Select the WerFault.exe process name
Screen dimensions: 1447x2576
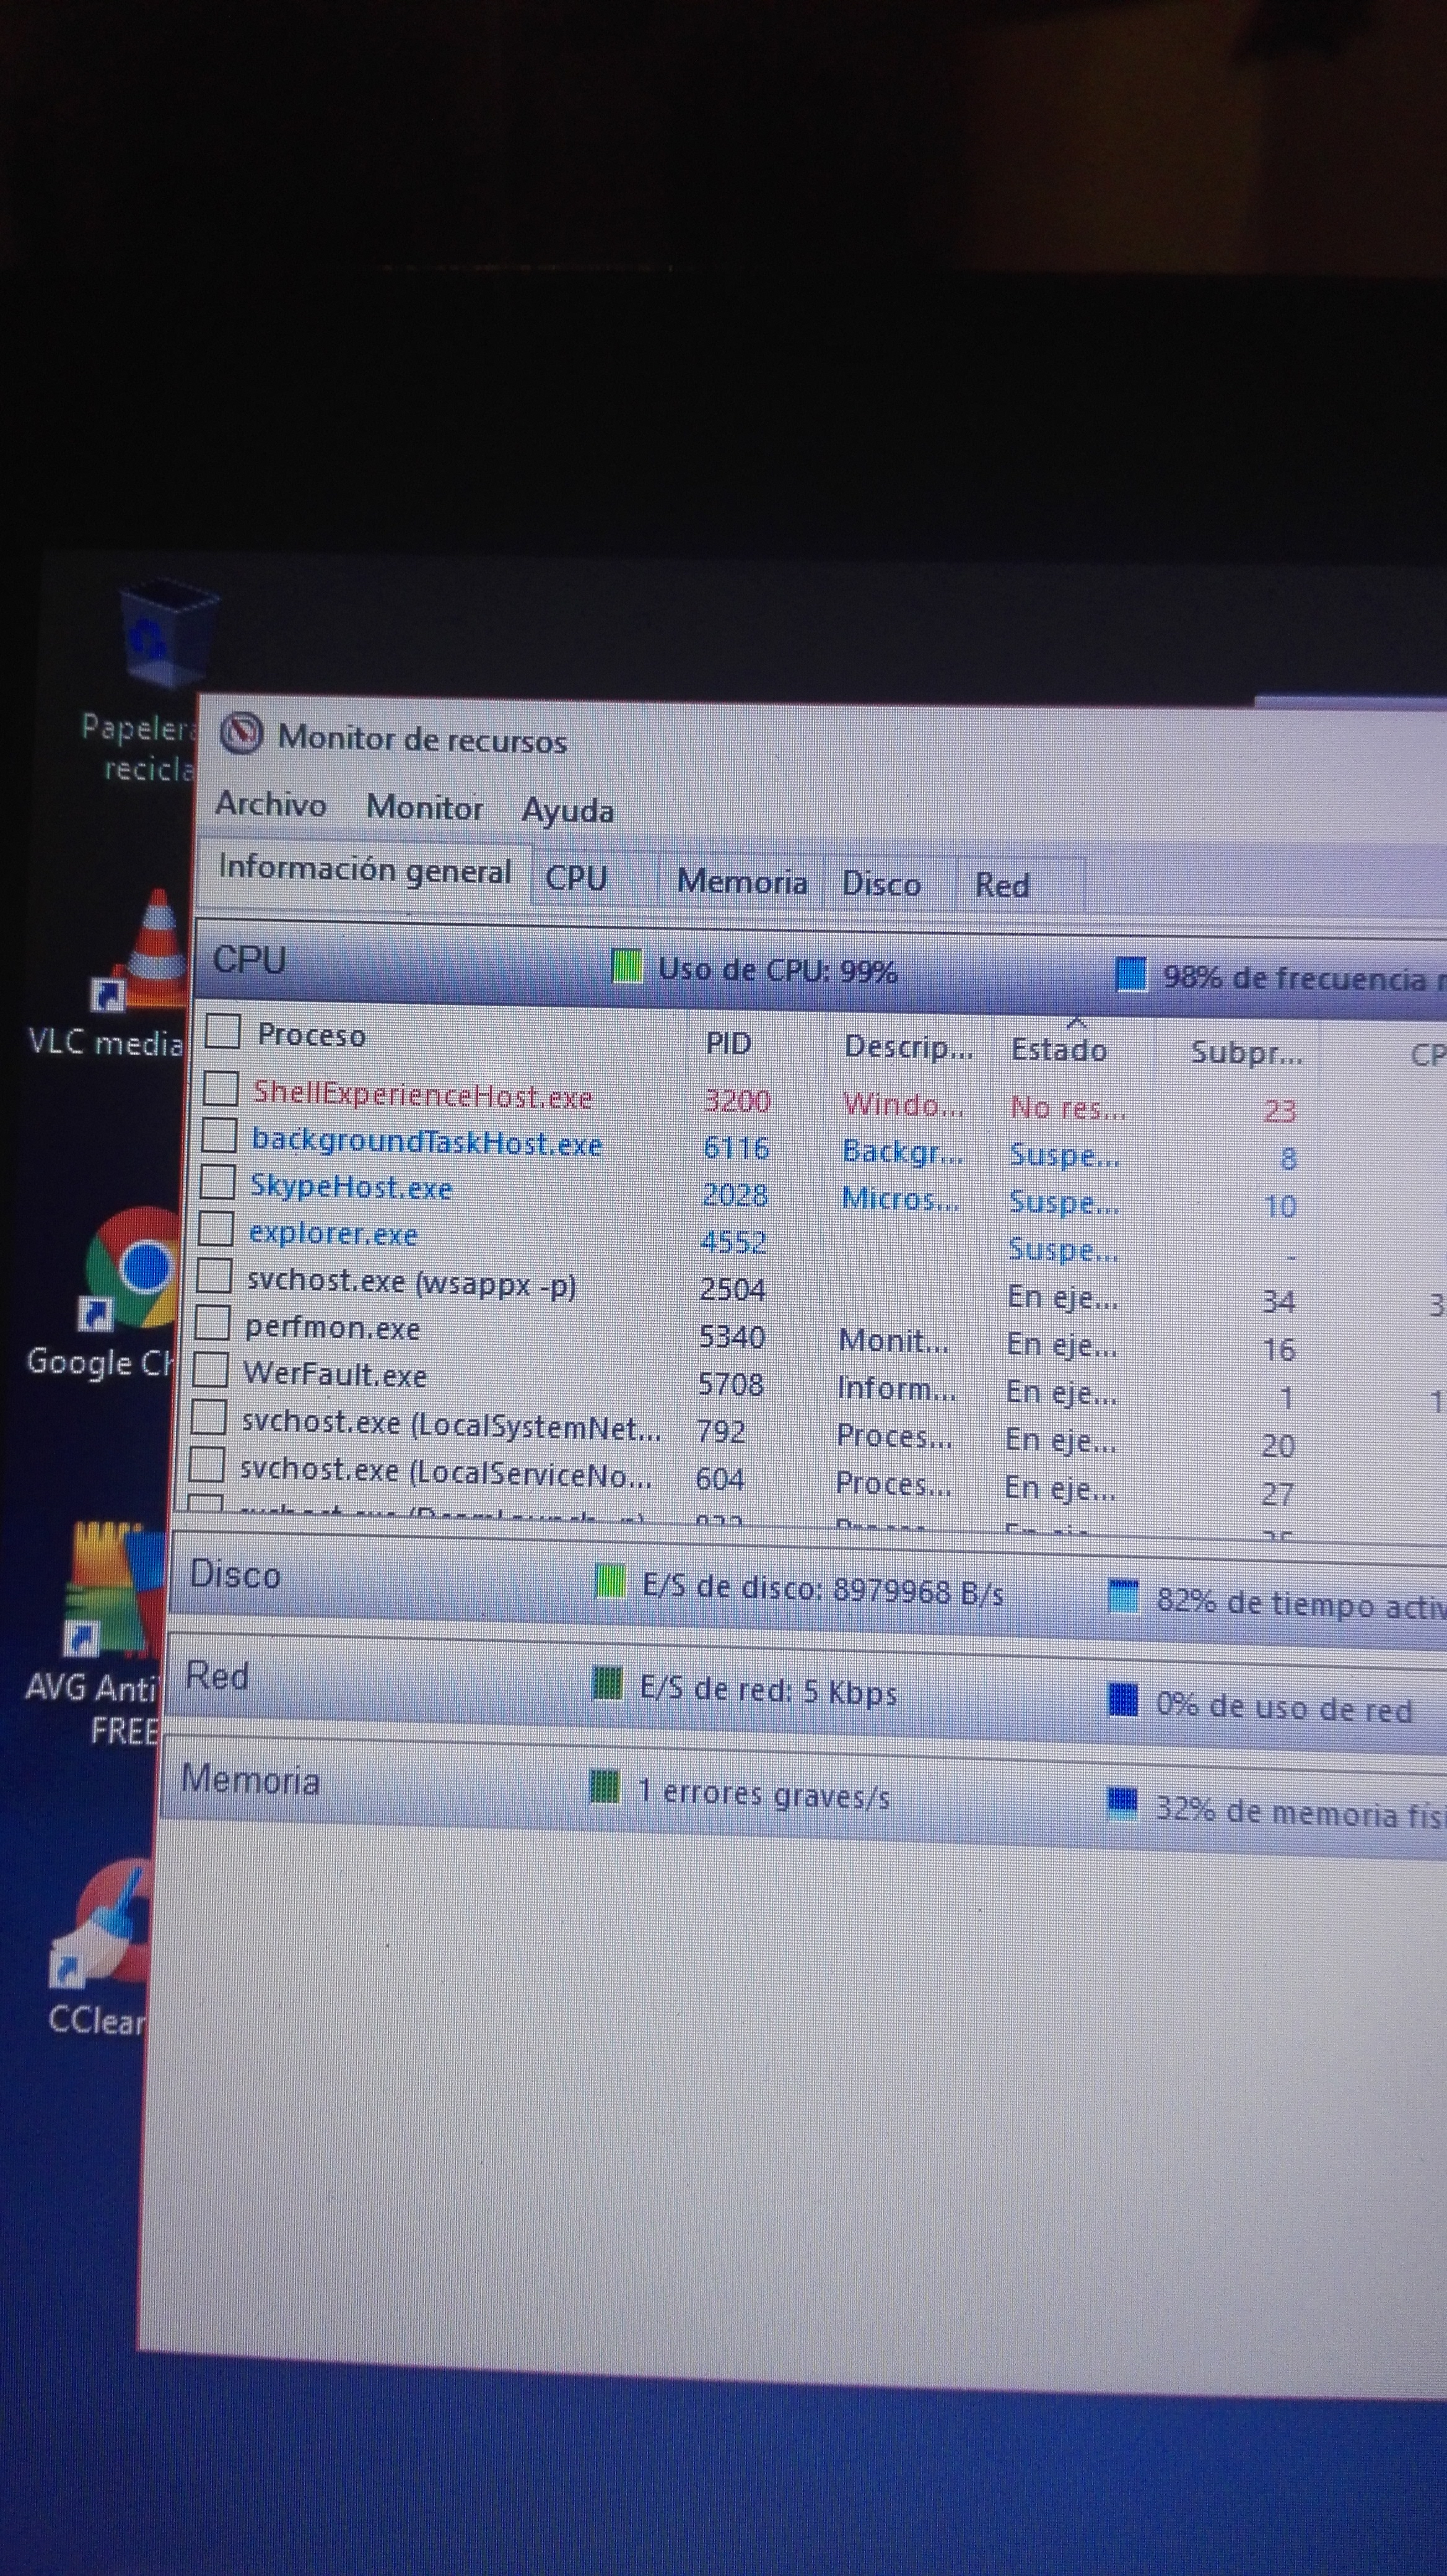tap(335, 1375)
